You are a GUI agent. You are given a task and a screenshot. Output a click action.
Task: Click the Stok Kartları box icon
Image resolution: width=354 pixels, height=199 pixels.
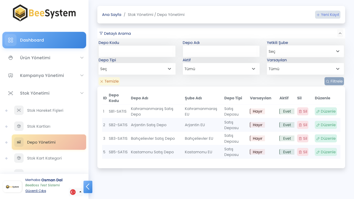19,126
